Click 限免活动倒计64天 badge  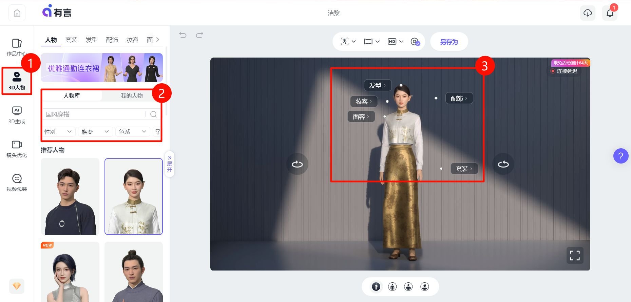(571, 63)
